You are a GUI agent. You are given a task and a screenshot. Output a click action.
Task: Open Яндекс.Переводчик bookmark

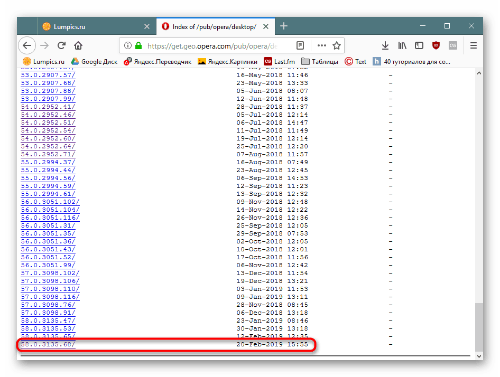158,61
